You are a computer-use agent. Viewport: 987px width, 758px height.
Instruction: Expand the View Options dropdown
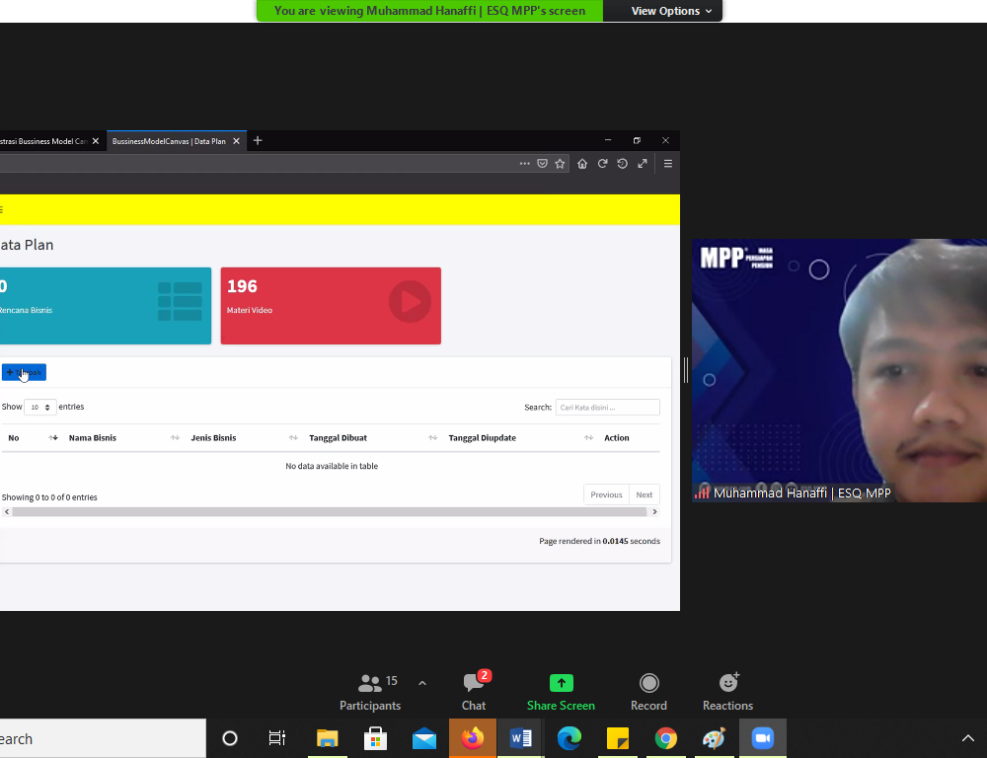pos(671,11)
